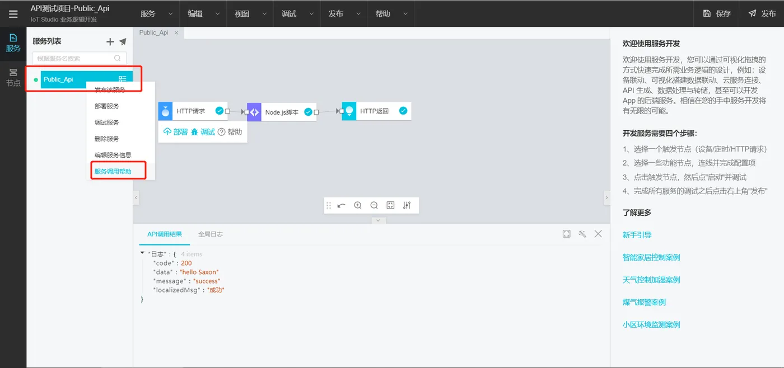The image size is (784, 368).
Task: Click the service name search field
Action: pos(80,58)
